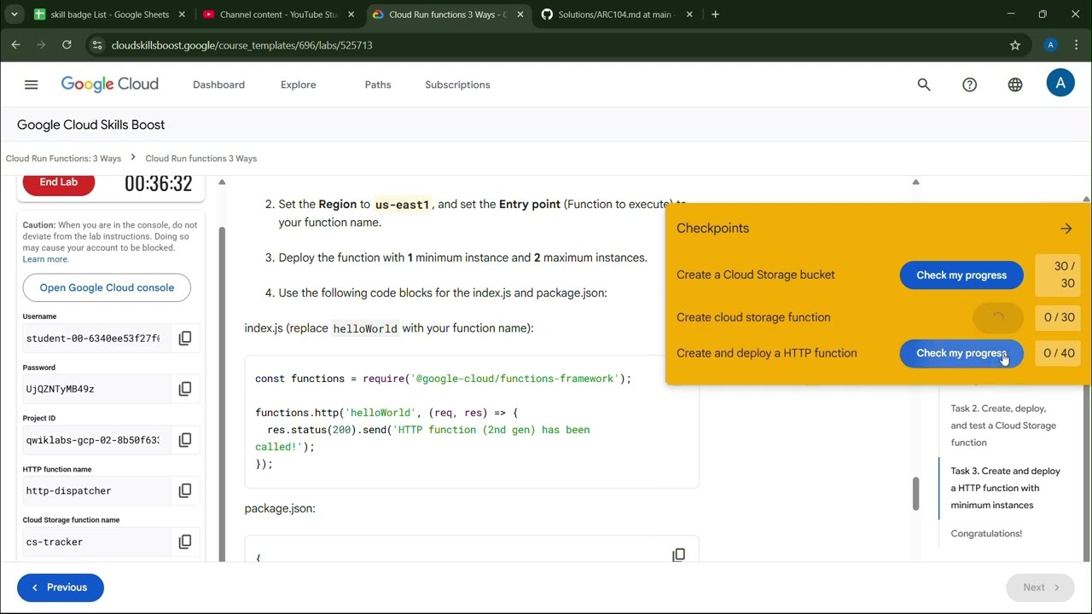Jump to Congratulations outline item
The width and height of the screenshot is (1092, 614).
pos(986,534)
